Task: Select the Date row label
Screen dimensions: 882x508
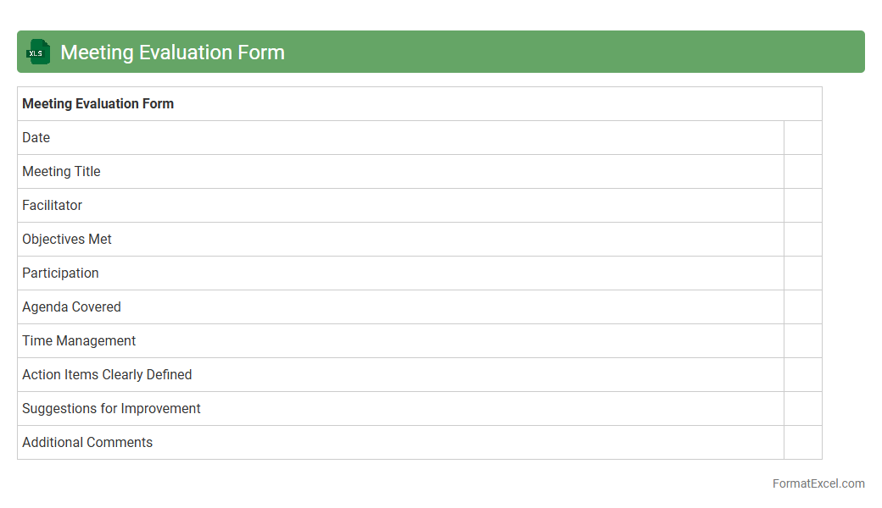Action: [36, 138]
